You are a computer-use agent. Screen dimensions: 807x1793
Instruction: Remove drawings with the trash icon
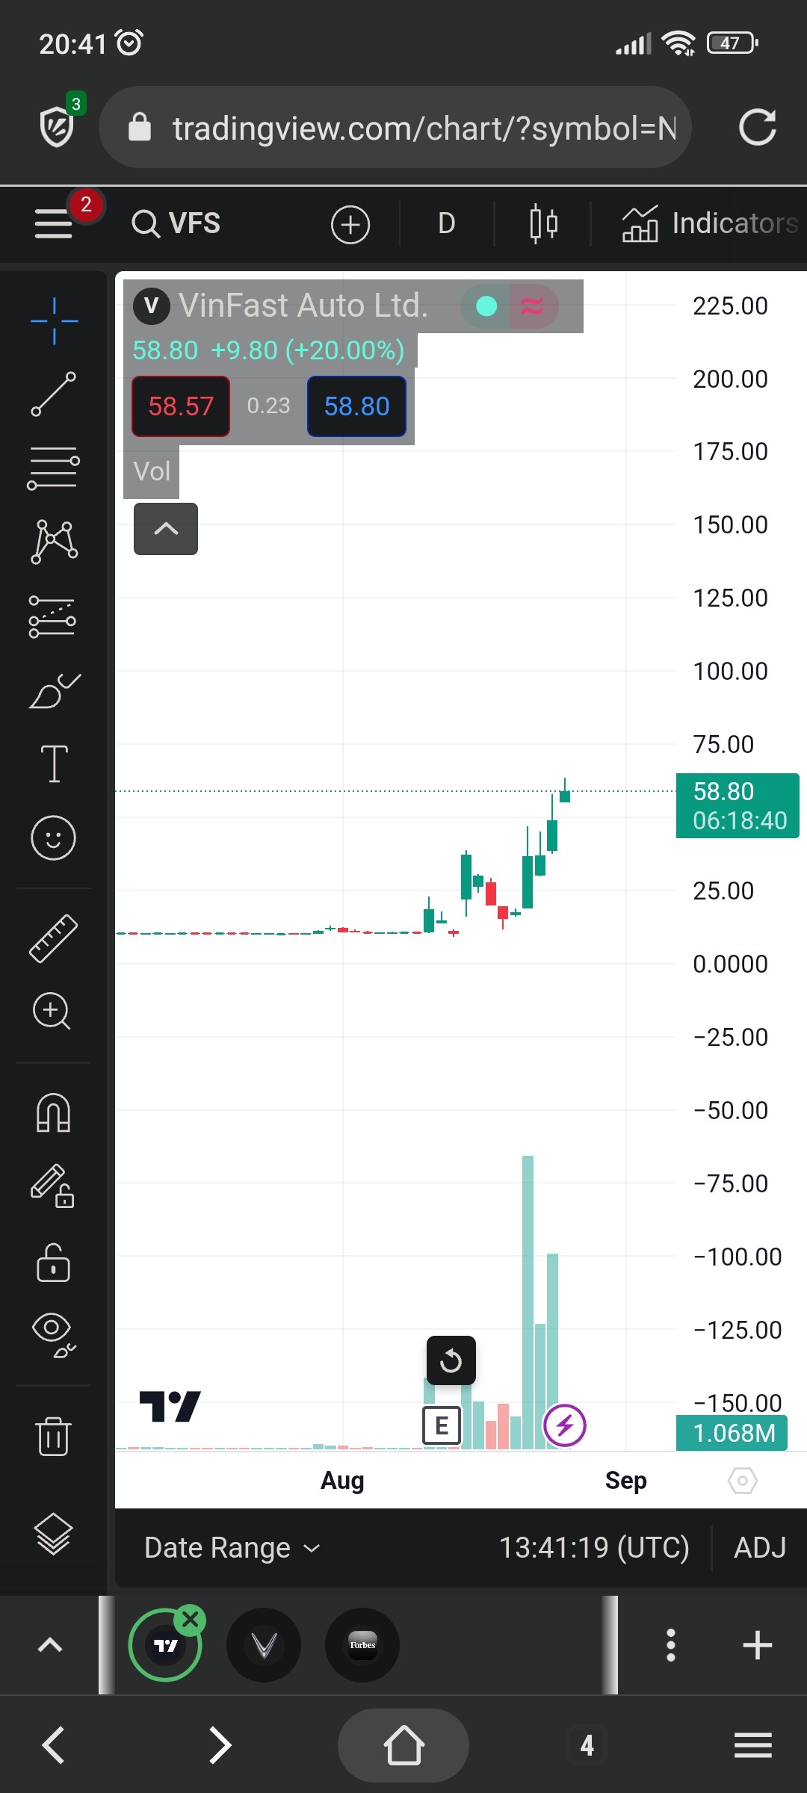click(x=53, y=1435)
